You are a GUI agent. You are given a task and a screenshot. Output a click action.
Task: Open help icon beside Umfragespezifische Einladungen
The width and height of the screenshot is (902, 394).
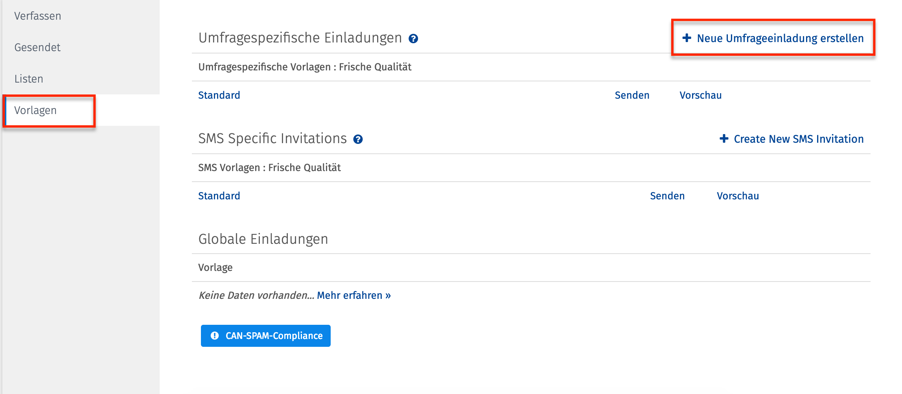click(413, 39)
